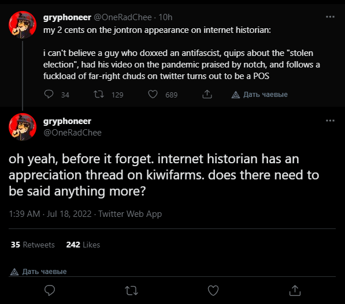Like the main kiwifarms tweet
345x304 pixels.
(x=213, y=290)
